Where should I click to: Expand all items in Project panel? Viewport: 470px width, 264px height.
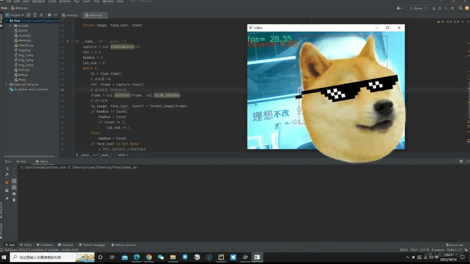click(35, 15)
